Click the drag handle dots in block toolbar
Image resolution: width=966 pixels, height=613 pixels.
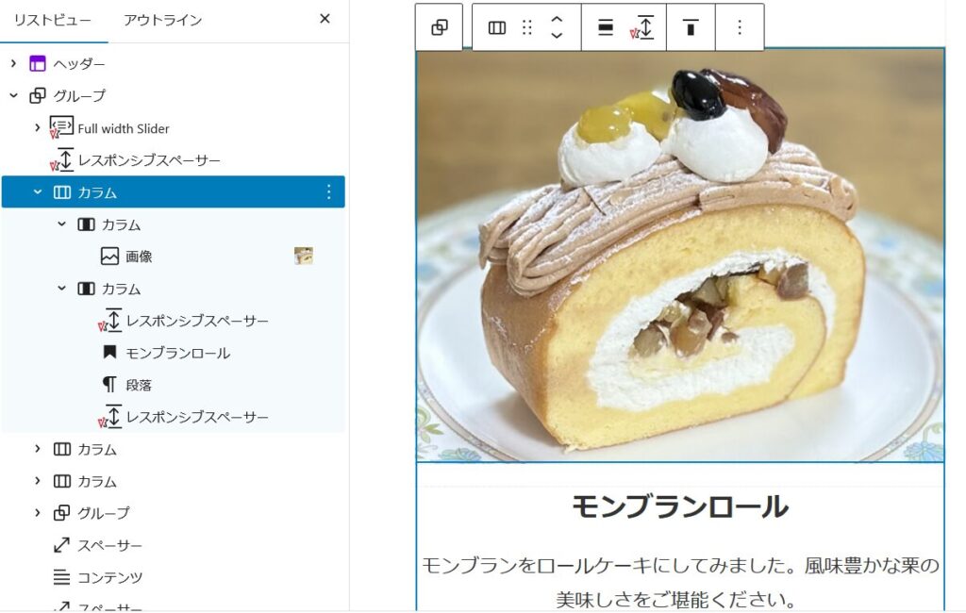click(526, 27)
